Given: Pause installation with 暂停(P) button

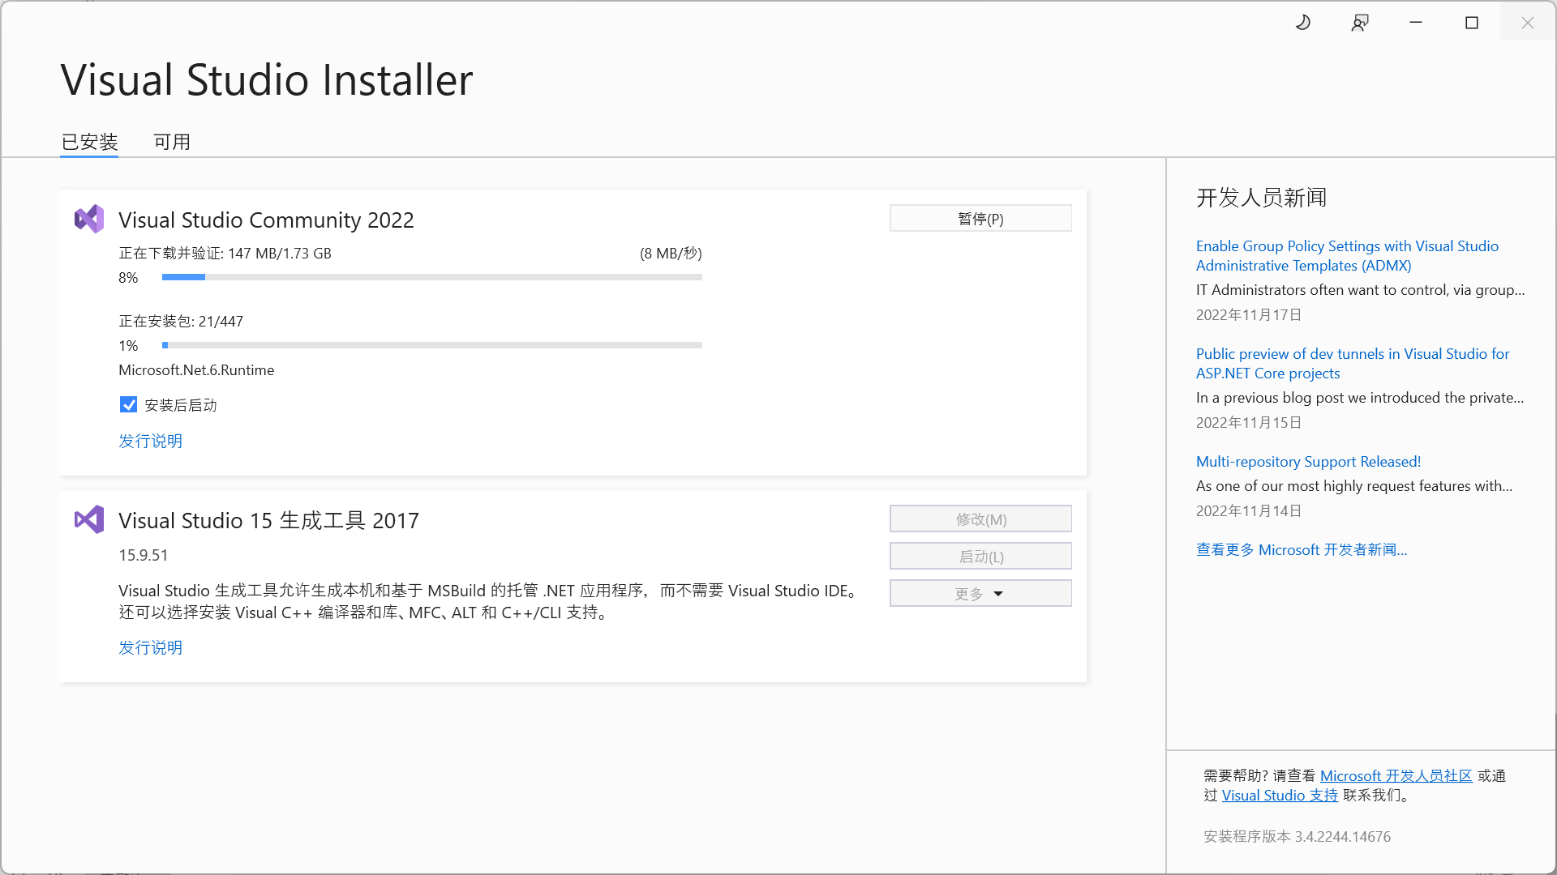Looking at the screenshot, I should tap(980, 219).
